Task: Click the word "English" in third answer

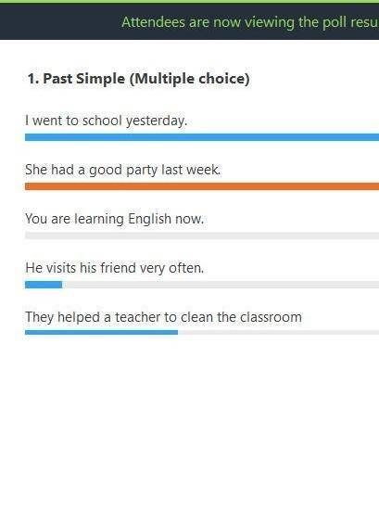Action: tap(149, 220)
